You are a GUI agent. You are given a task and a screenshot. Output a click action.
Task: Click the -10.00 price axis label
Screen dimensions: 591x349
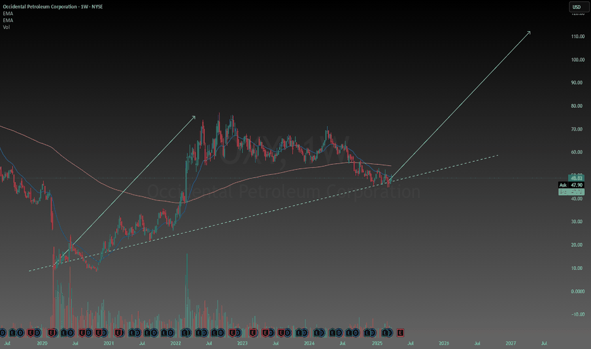point(578,314)
